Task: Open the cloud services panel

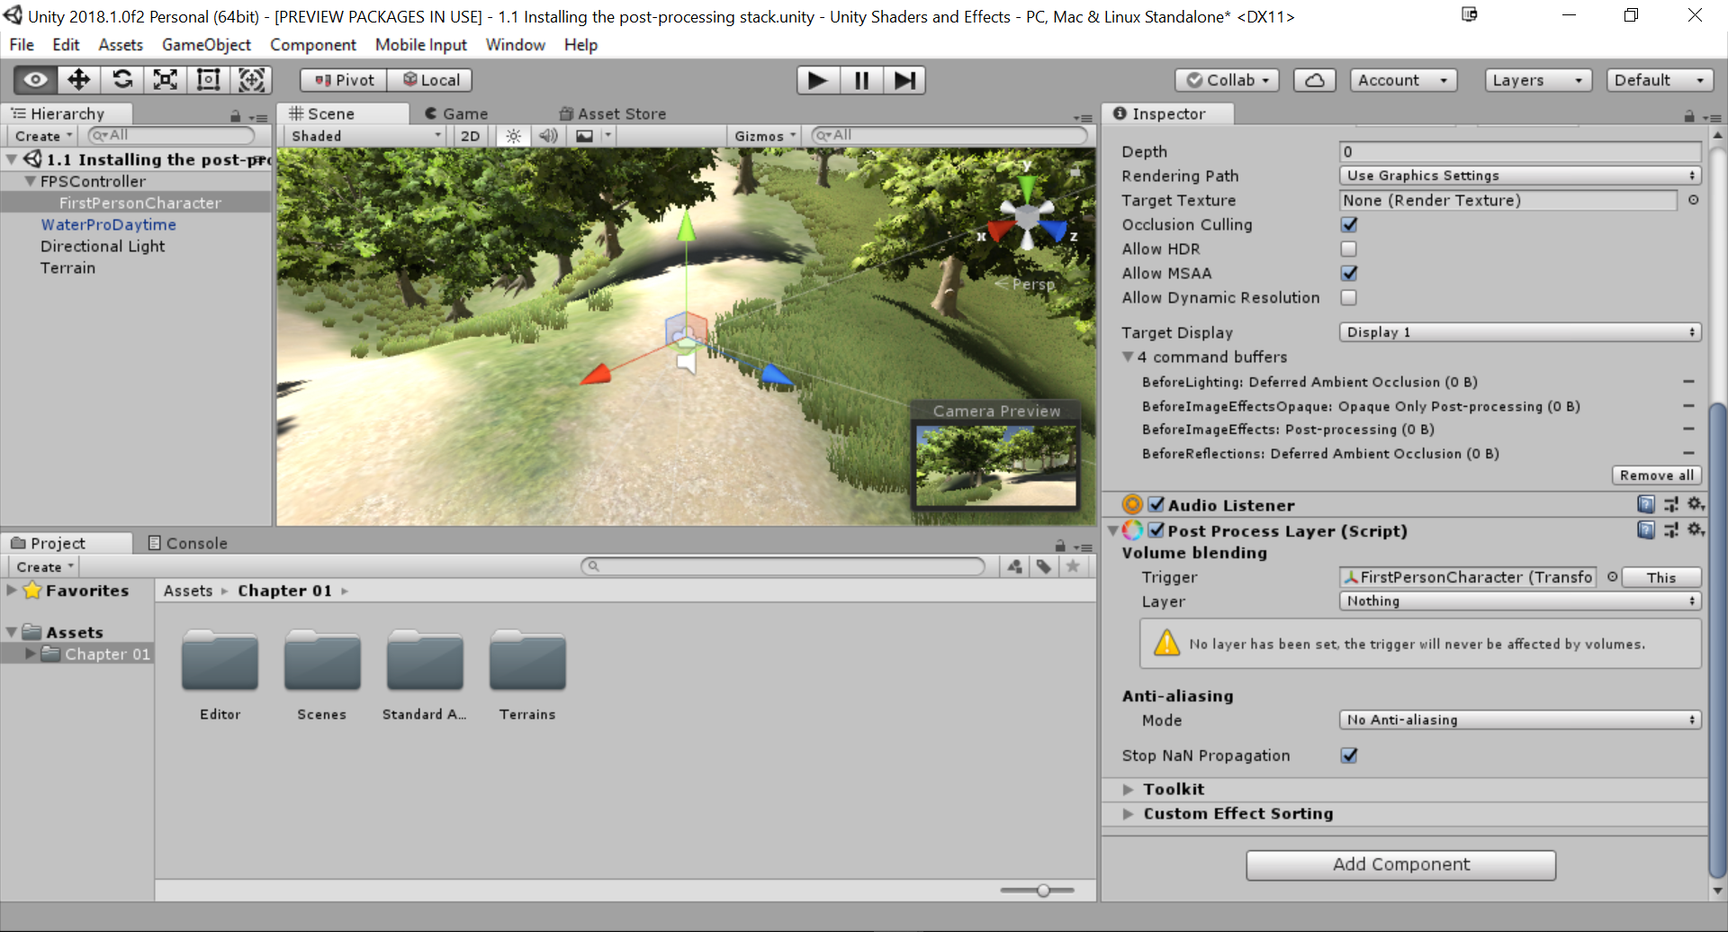Action: [1315, 80]
